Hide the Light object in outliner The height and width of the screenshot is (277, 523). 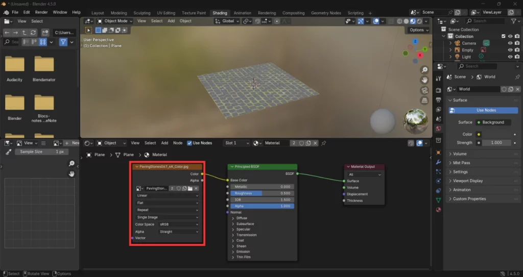[510, 57]
